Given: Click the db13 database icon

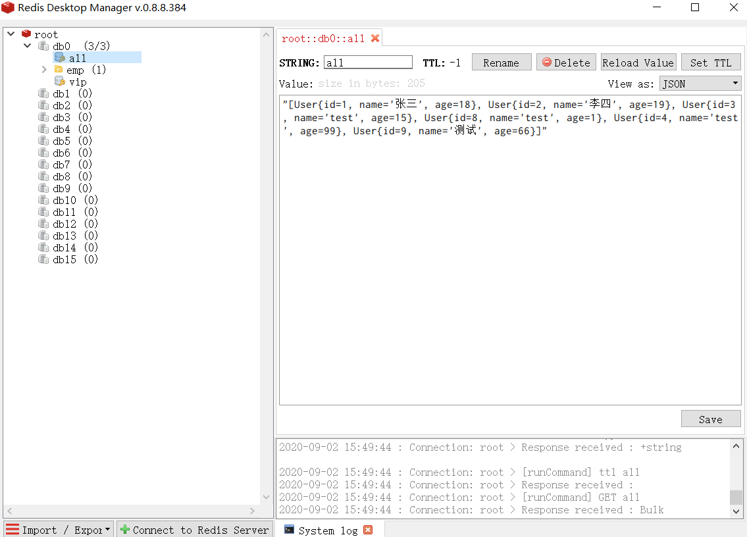Looking at the screenshot, I should tap(43, 236).
